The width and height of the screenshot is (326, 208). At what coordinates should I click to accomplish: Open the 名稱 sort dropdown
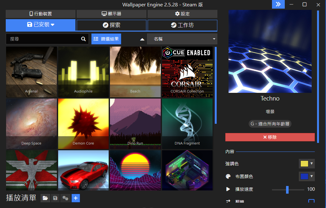tap(182, 39)
